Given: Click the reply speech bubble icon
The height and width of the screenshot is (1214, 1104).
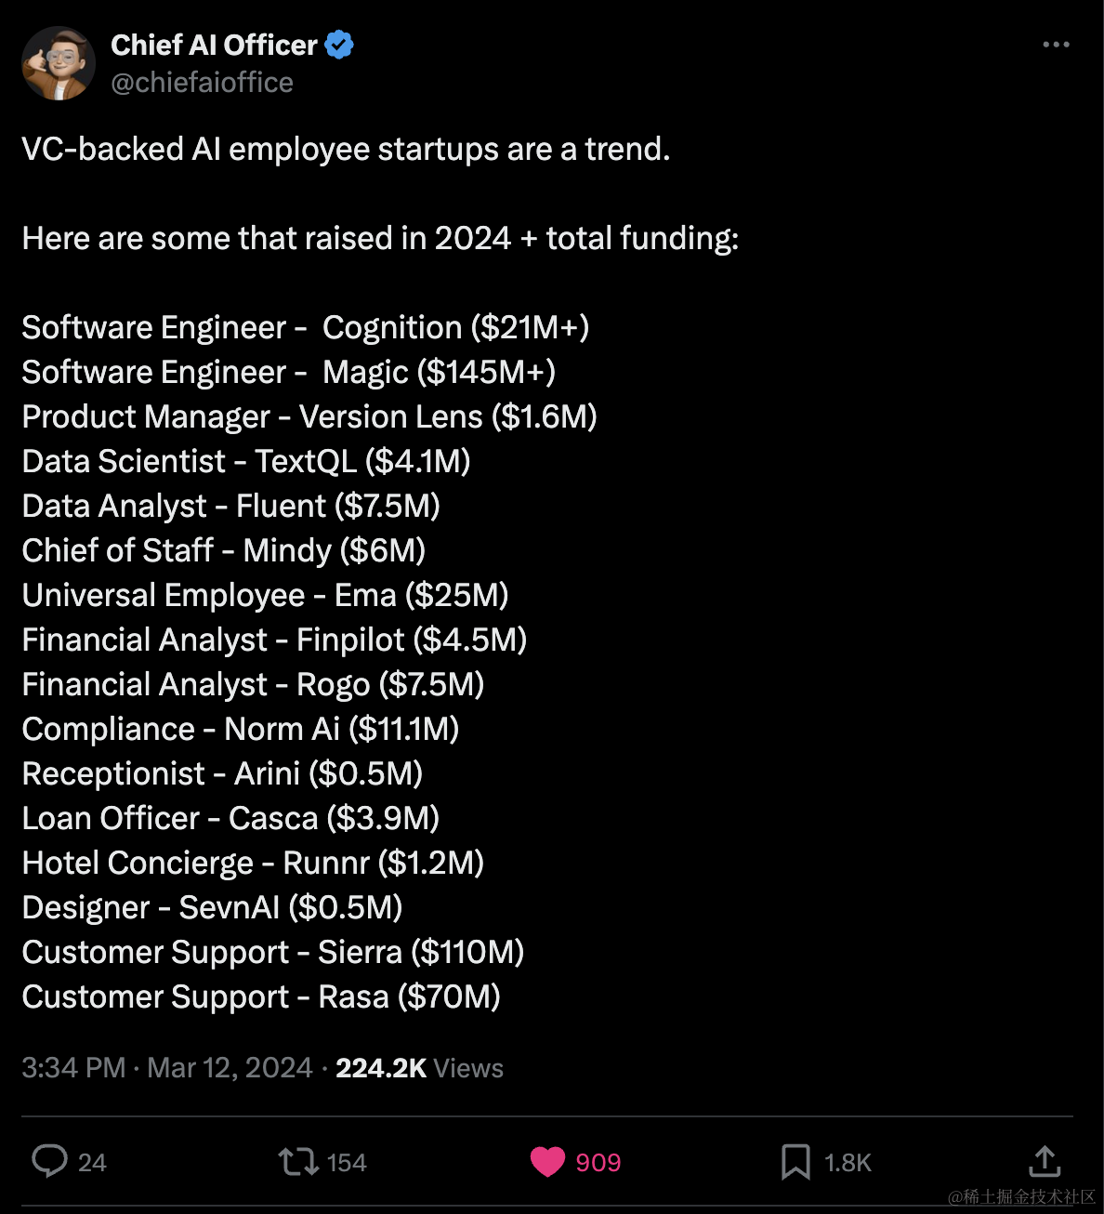Looking at the screenshot, I should 49,1161.
